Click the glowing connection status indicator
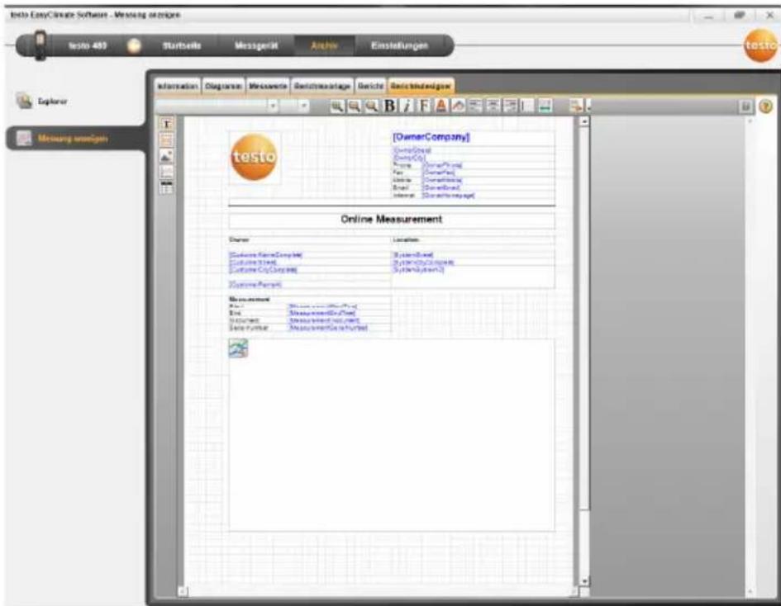Screen dimensions: 781x606 click(134, 45)
